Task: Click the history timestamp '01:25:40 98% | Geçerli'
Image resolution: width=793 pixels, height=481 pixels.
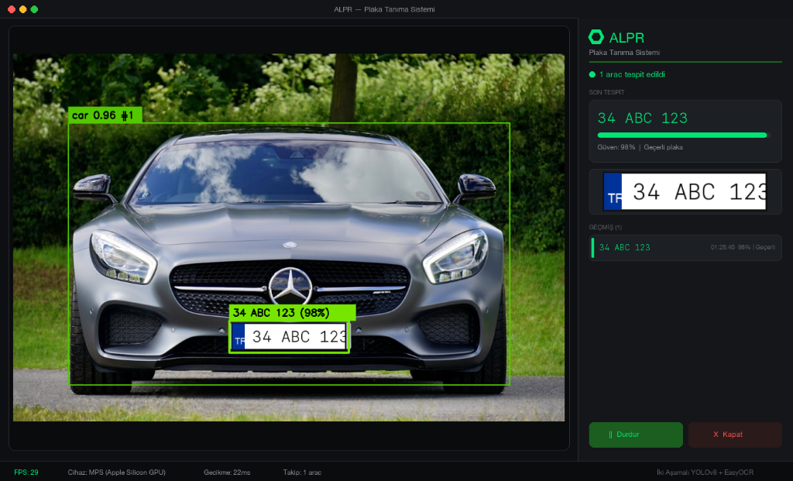Action: pos(743,247)
